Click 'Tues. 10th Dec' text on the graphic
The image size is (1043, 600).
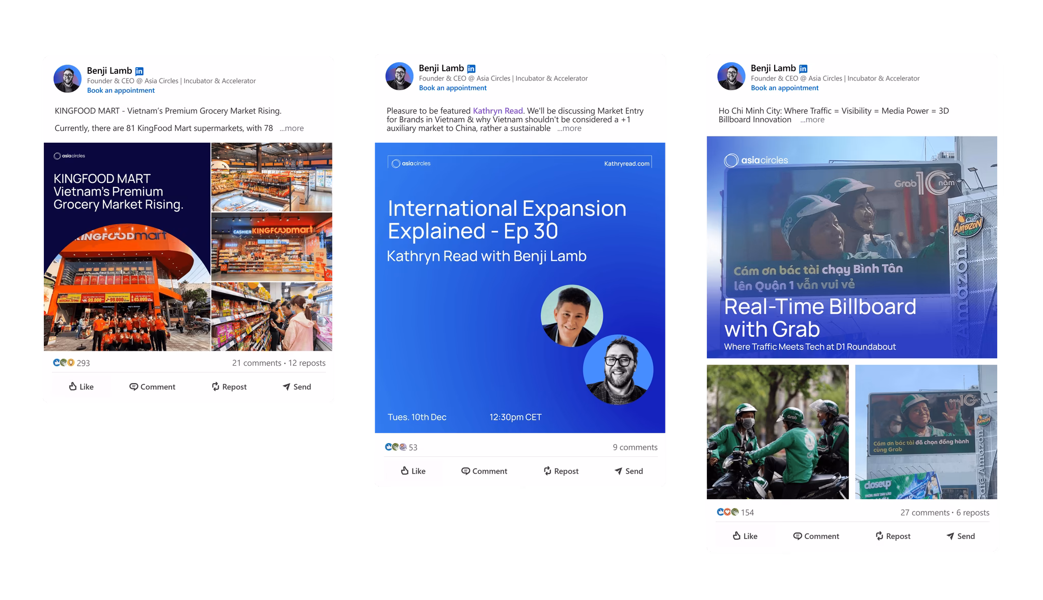point(417,417)
